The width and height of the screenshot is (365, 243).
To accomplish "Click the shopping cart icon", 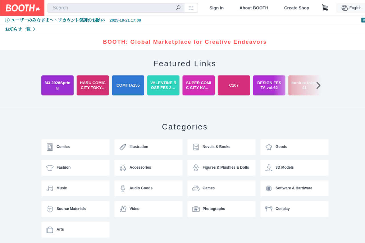I will pyautogui.click(x=325, y=8).
